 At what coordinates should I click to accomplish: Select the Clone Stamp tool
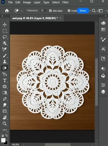point(4,62)
